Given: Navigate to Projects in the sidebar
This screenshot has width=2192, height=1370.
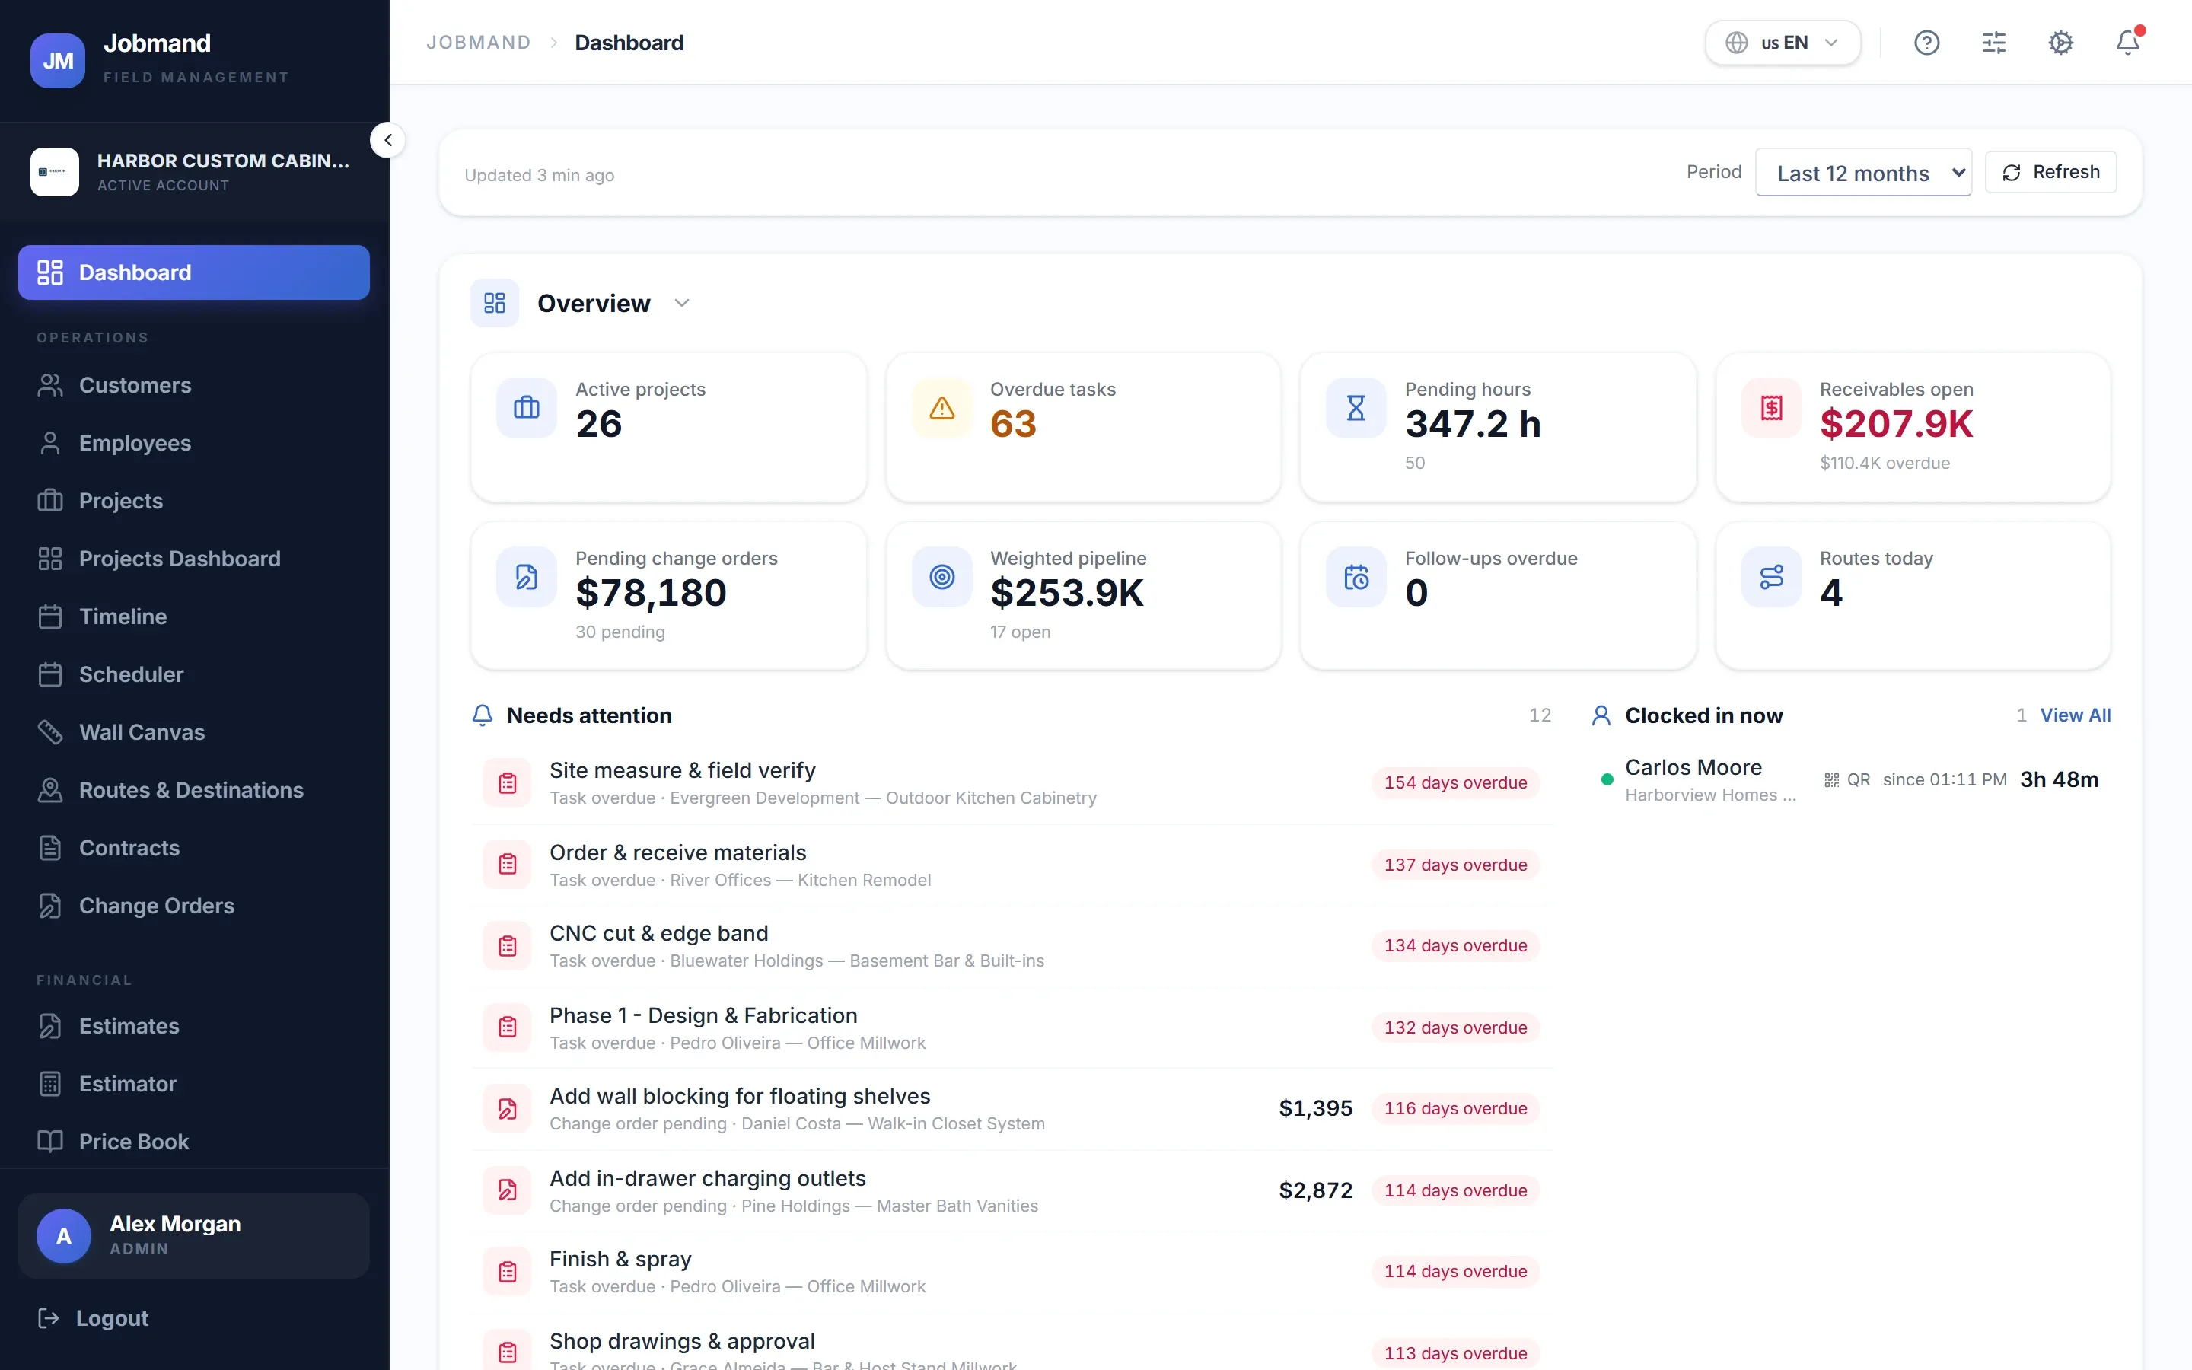Looking at the screenshot, I should tap(194, 501).
